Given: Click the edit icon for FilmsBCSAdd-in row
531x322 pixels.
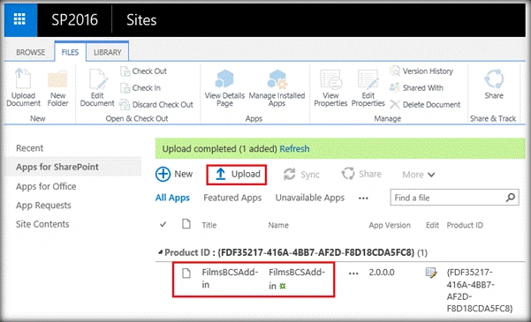Looking at the screenshot, I should pos(431,273).
